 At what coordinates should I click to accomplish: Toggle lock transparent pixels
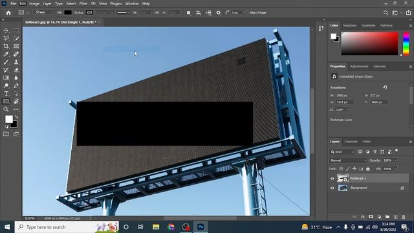(341, 169)
